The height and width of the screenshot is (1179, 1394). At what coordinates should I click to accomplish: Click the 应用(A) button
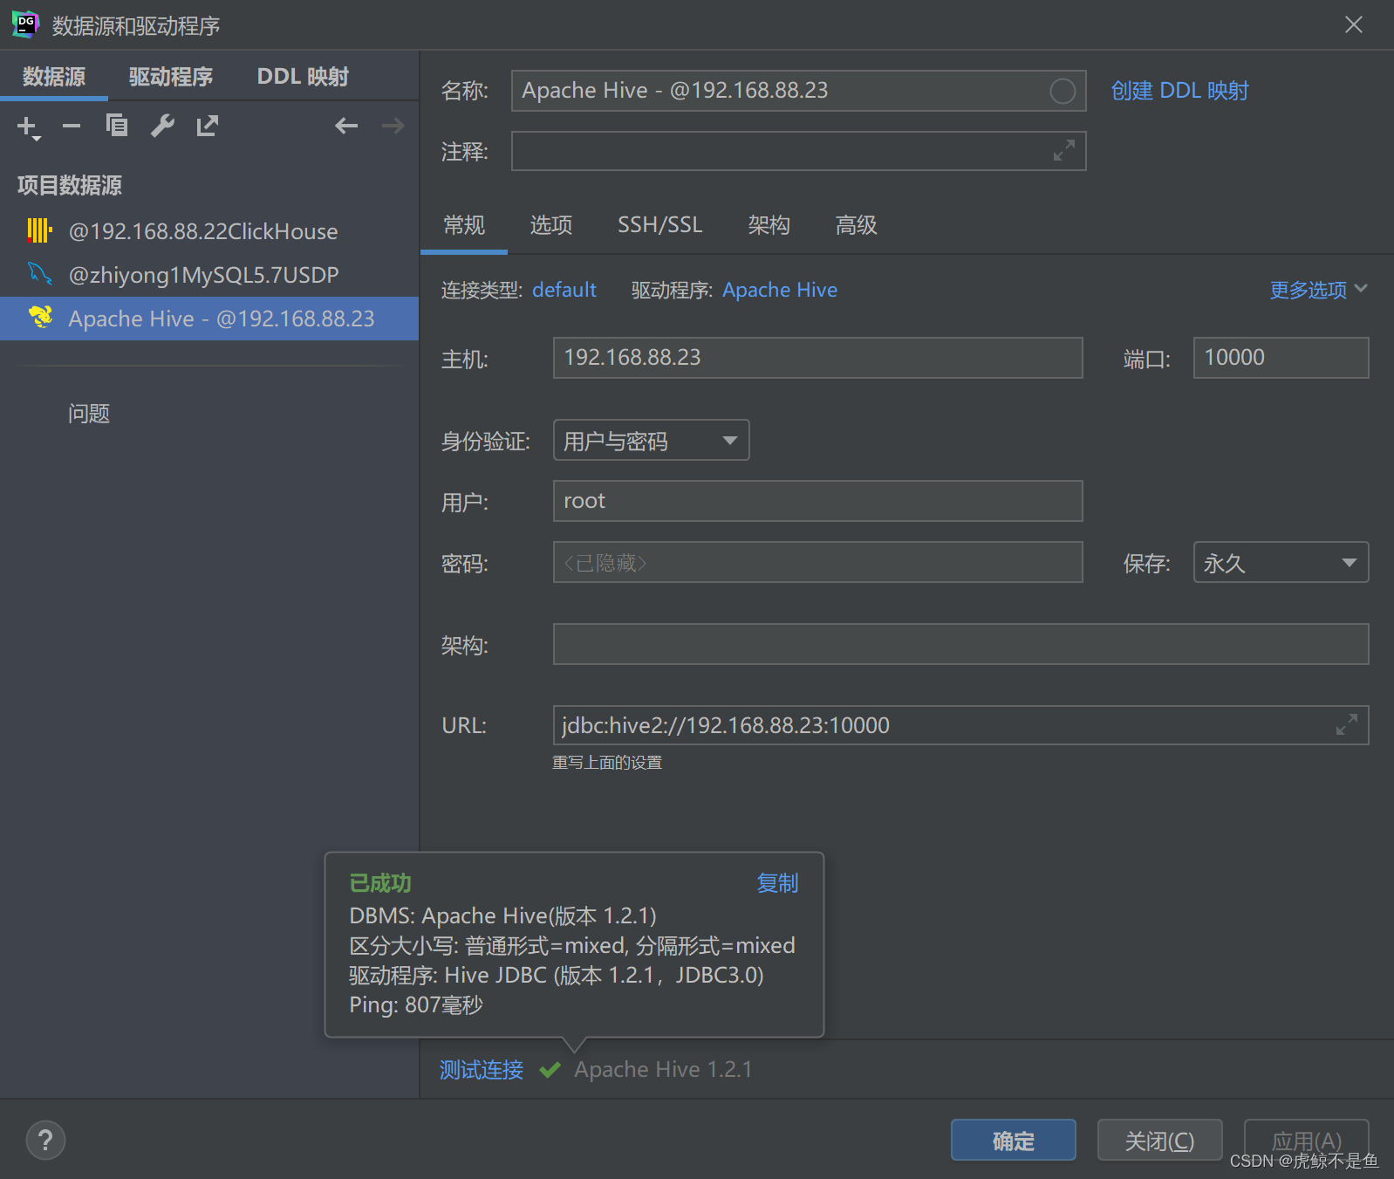tap(1306, 1140)
